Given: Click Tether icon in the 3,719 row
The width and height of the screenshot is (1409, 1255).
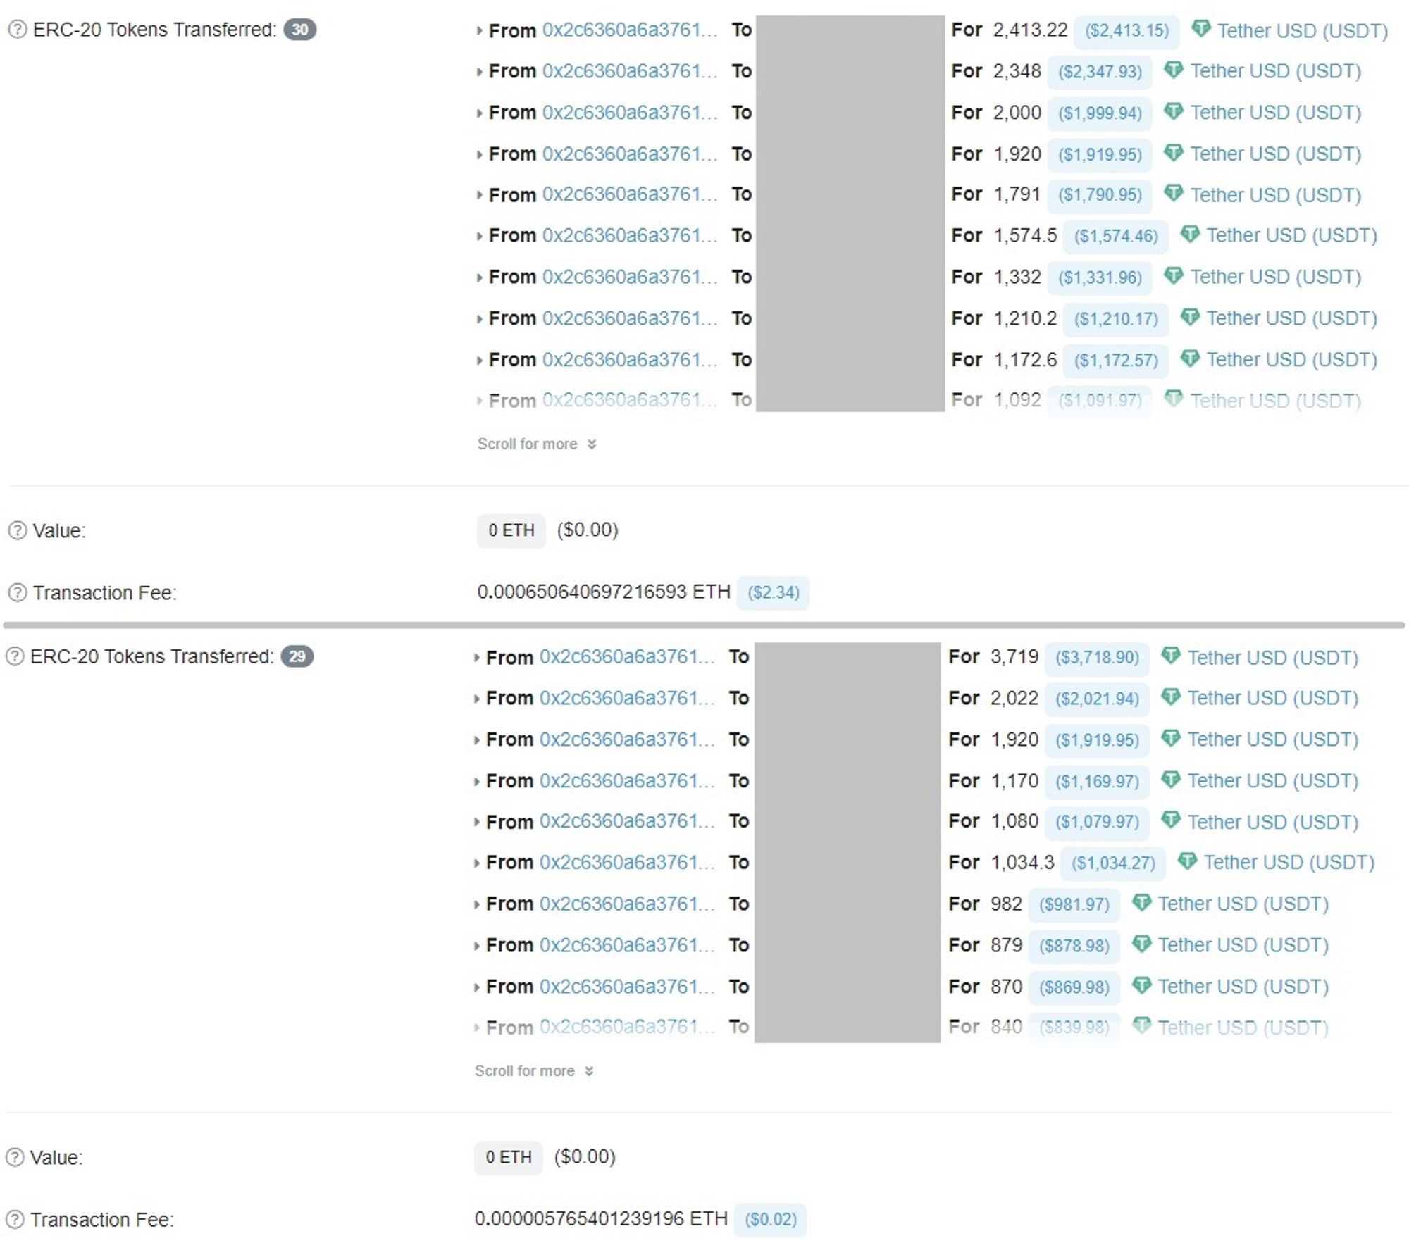Looking at the screenshot, I should (1170, 656).
